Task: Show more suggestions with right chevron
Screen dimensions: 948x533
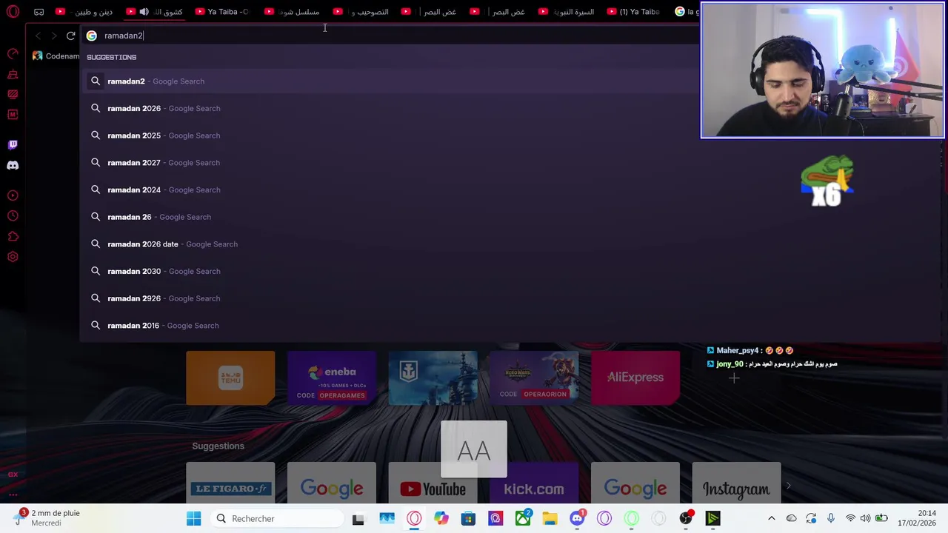Action: (789, 486)
